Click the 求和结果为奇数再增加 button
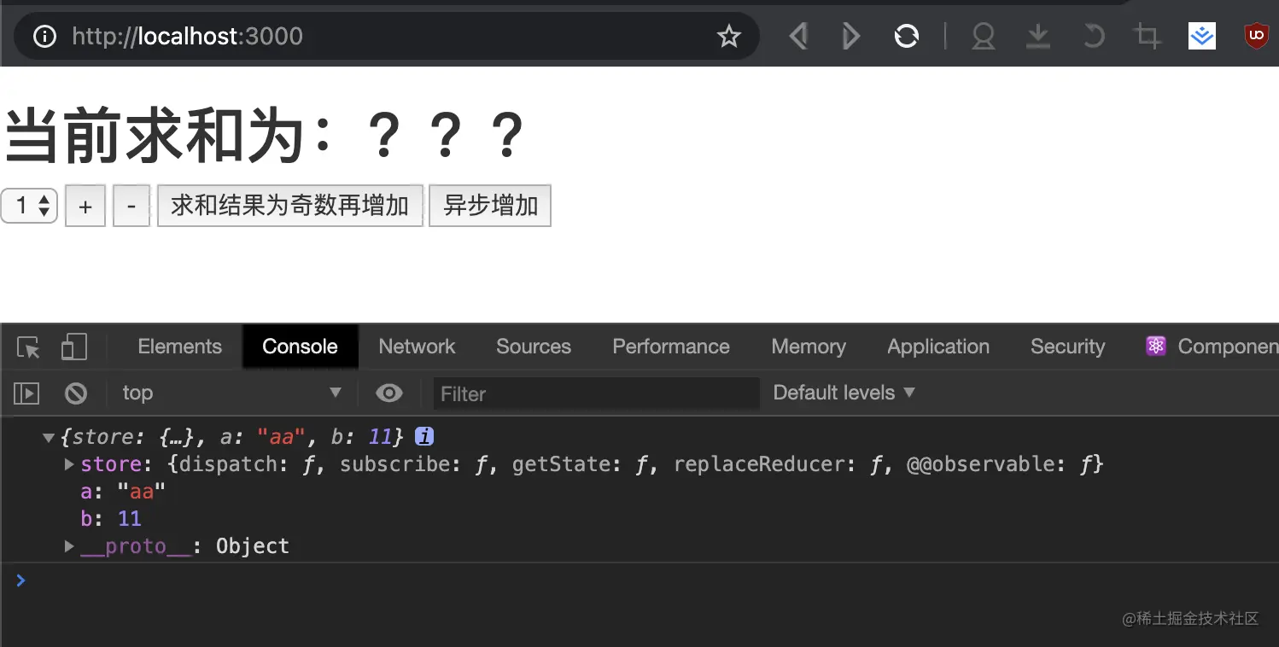Screen dimensions: 1279x647 [x=290, y=206]
